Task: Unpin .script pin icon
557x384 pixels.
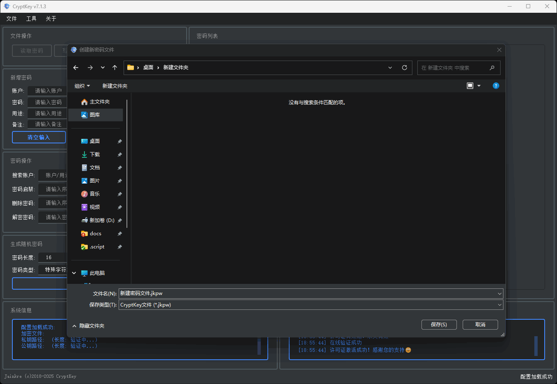Action: click(119, 247)
